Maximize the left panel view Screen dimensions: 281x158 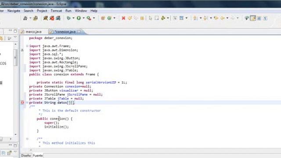(15, 31)
